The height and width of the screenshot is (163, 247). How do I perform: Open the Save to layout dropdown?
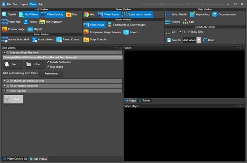pyautogui.click(x=199, y=40)
